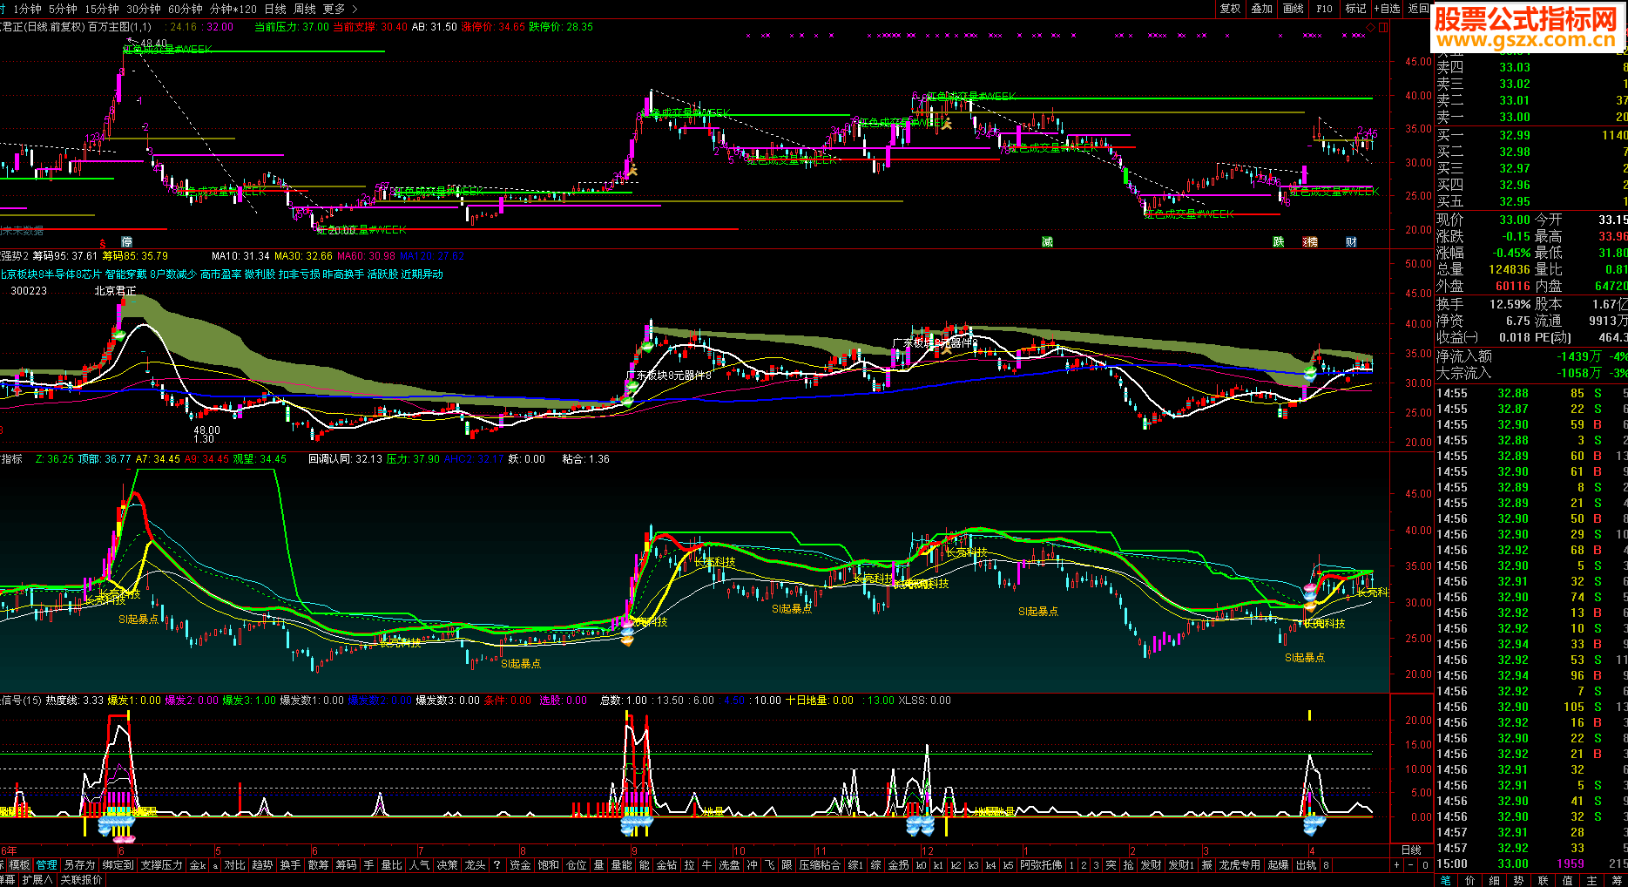Switch to 周线 weekly chart
Viewport: 1628px width, 887px height.
(305, 9)
